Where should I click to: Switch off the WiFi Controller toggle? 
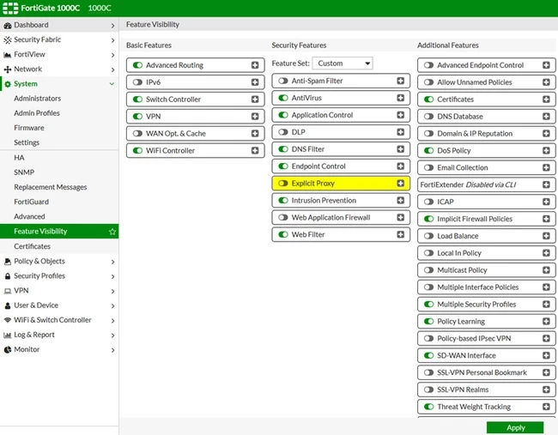click(x=137, y=150)
